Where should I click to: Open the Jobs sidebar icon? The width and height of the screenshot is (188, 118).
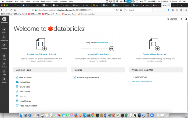tap(4, 72)
